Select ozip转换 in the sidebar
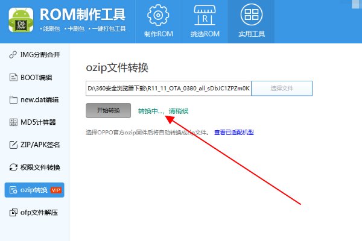 34,190
